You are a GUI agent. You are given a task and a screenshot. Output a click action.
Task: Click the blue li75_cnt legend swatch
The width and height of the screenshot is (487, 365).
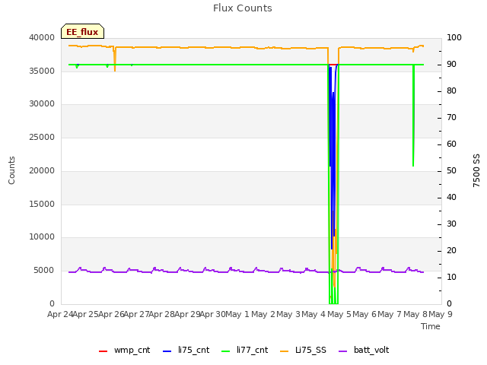pyautogui.click(x=167, y=351)
